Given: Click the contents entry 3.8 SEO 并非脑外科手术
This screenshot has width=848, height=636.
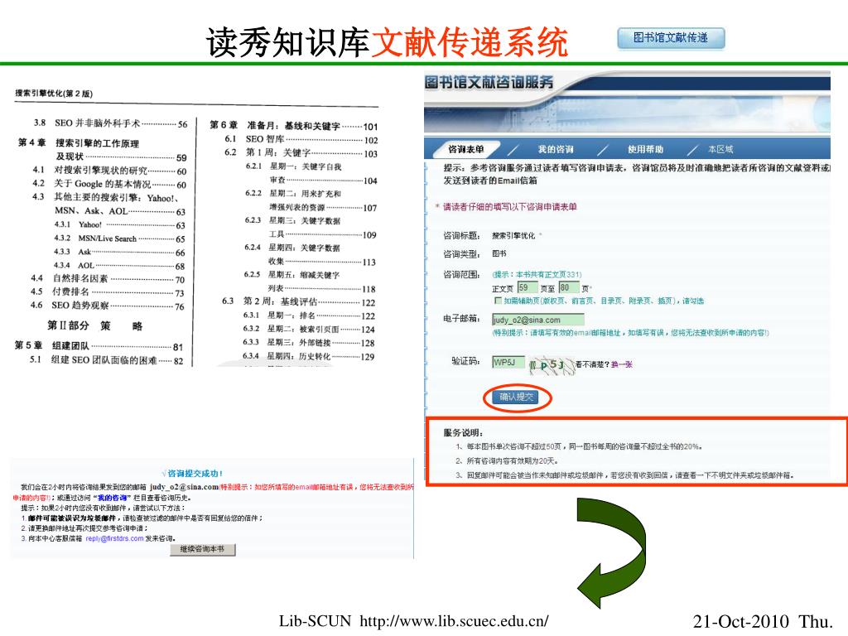Looking at the screenshot, I should [x=110, y=124].
